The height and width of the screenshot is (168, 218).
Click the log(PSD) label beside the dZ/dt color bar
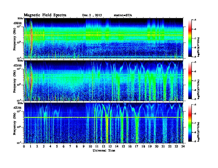(198, 132)
